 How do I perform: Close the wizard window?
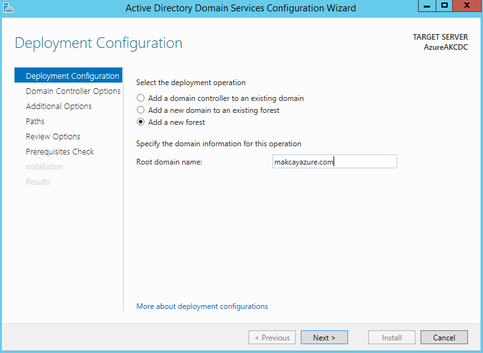[467, 6]
